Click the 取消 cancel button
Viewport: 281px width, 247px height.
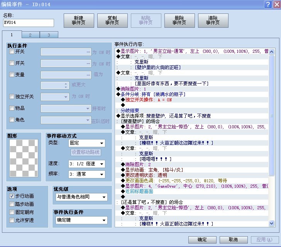(234, 240)
